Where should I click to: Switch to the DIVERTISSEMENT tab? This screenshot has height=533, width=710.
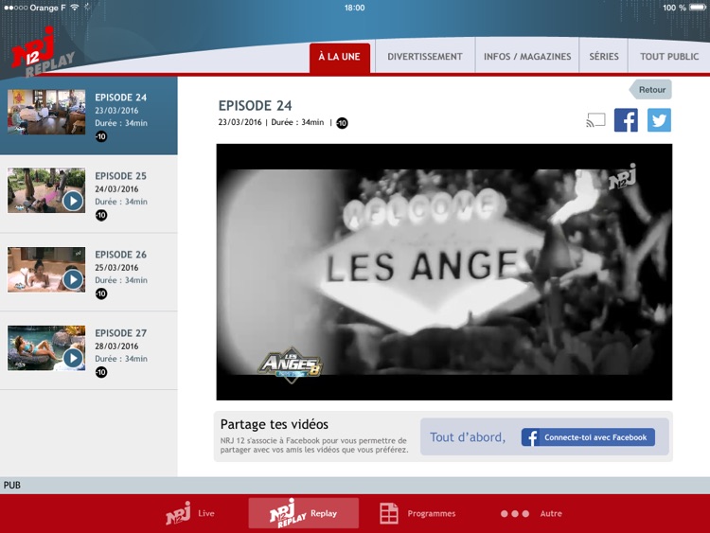(x=425, y=57)
